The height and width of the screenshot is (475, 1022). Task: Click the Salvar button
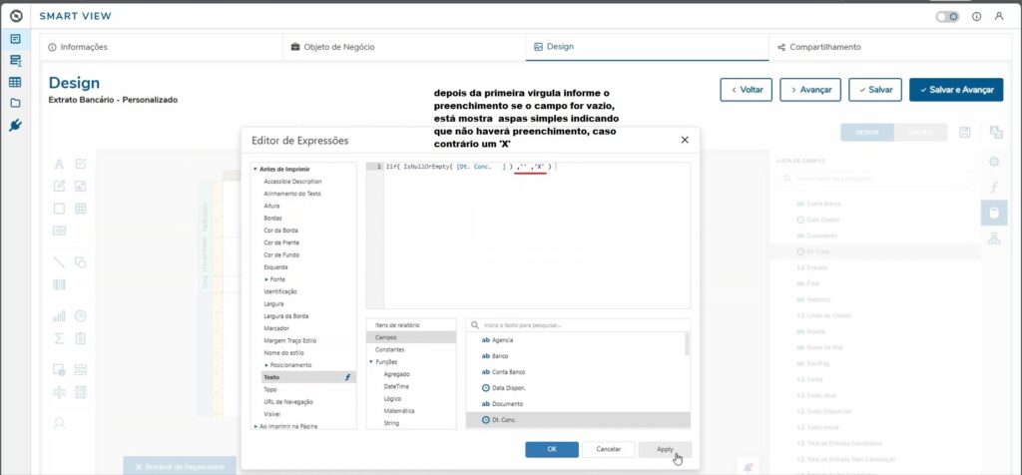pos(874,90)
